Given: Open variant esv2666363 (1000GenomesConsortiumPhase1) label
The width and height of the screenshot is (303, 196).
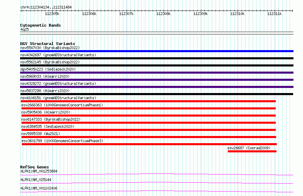Looking at the screenshot, I should pyautogui.click(x=62, y=105).
